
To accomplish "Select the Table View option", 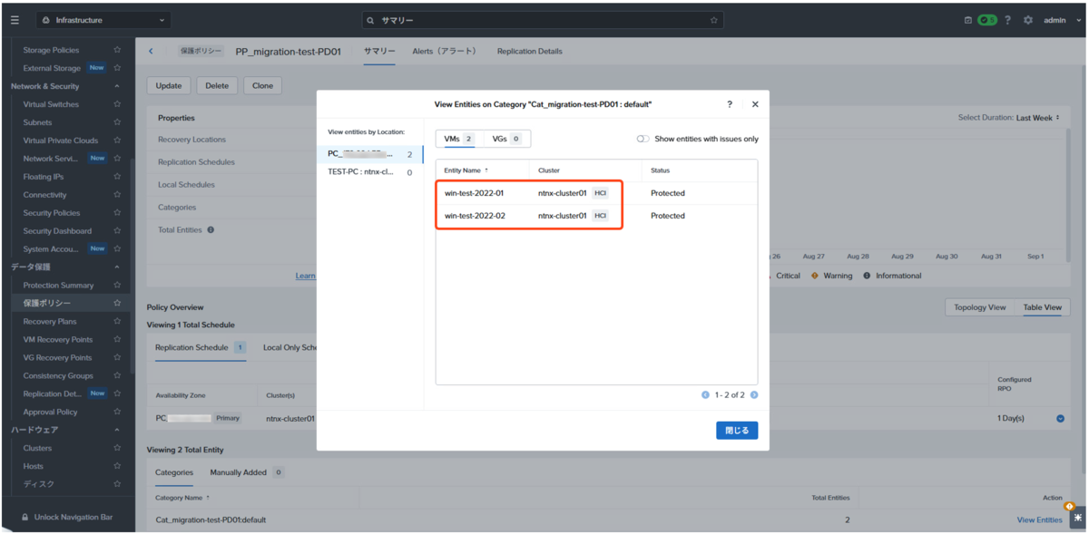I will click(1043, 307).
